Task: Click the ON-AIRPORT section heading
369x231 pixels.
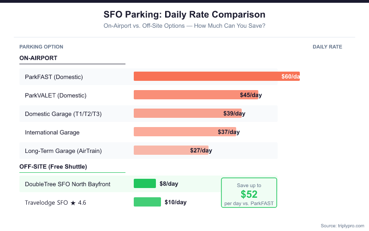Action: [38, 58]
